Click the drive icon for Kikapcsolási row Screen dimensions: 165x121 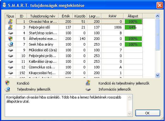tap(10, 73)
